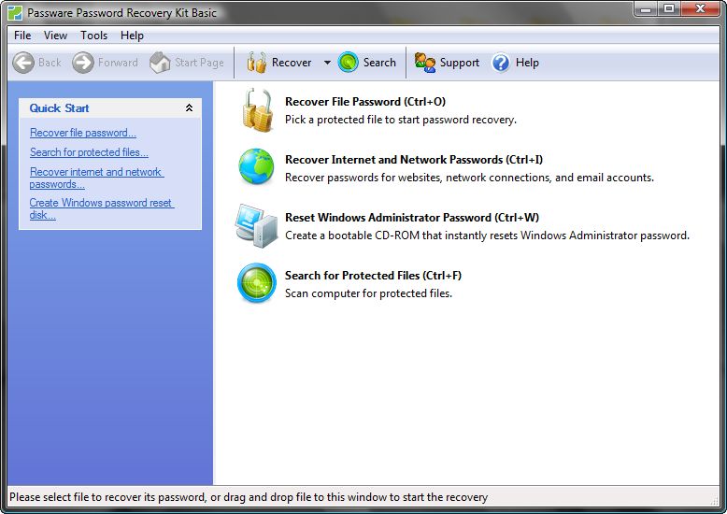Click 'Recover passwords for websites' description text
727x514 pixels.
click(x=470, y=178)
